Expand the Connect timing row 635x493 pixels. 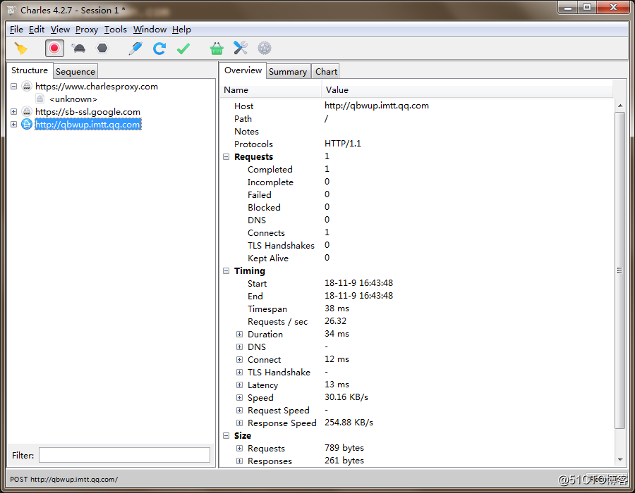coord(239,360)
